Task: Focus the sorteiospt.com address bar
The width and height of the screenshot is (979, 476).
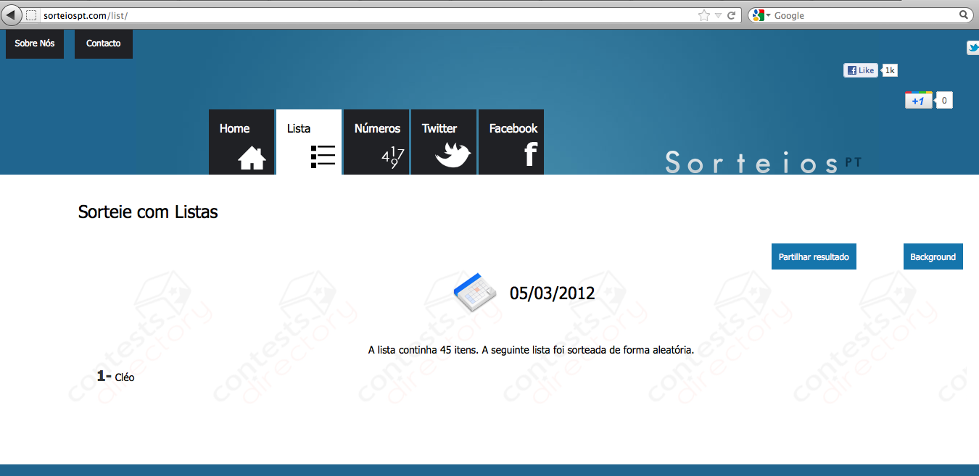Action: (x=363, y=15)
